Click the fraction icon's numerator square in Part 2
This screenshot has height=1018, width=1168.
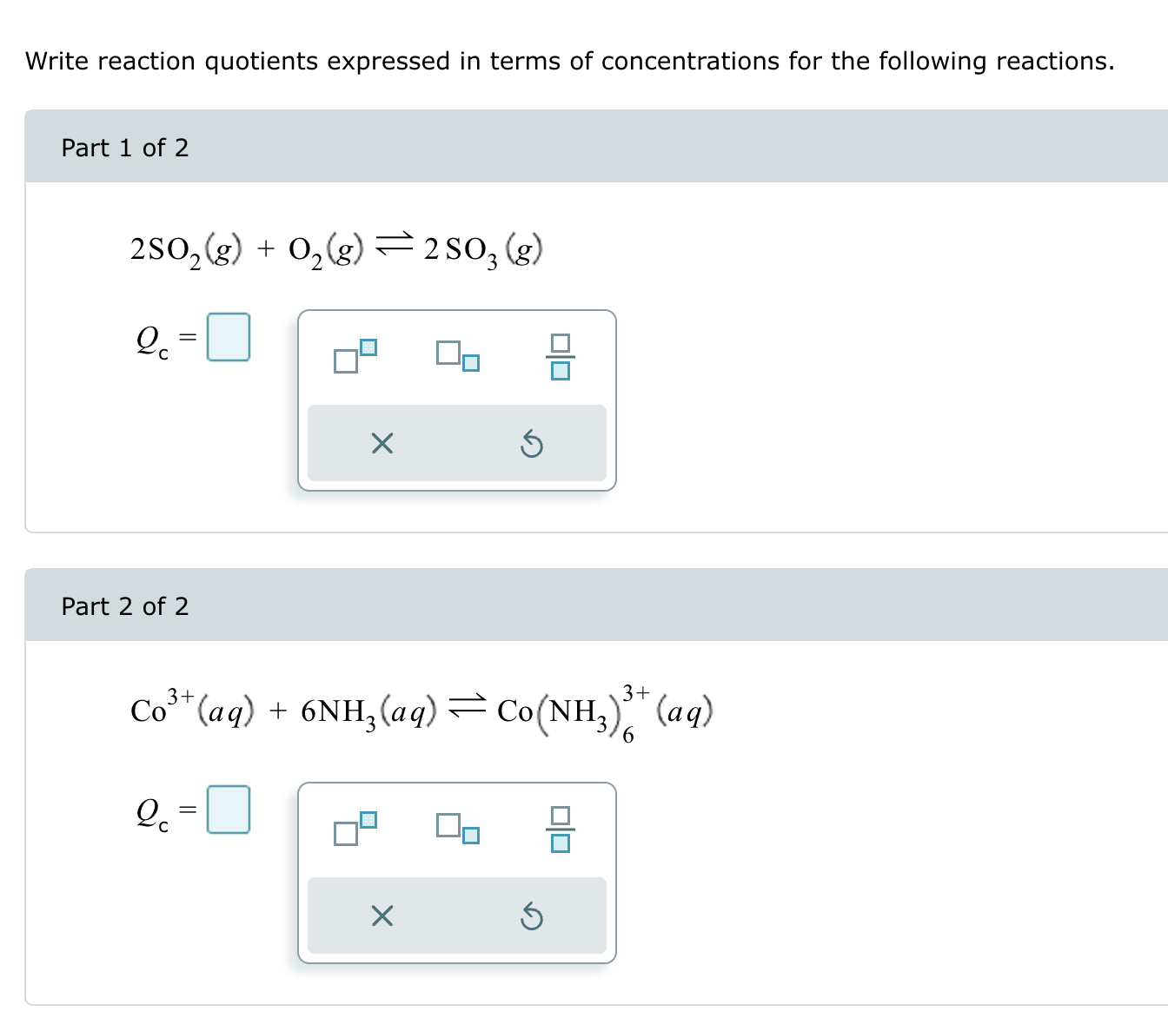click(x=561, y=815)
